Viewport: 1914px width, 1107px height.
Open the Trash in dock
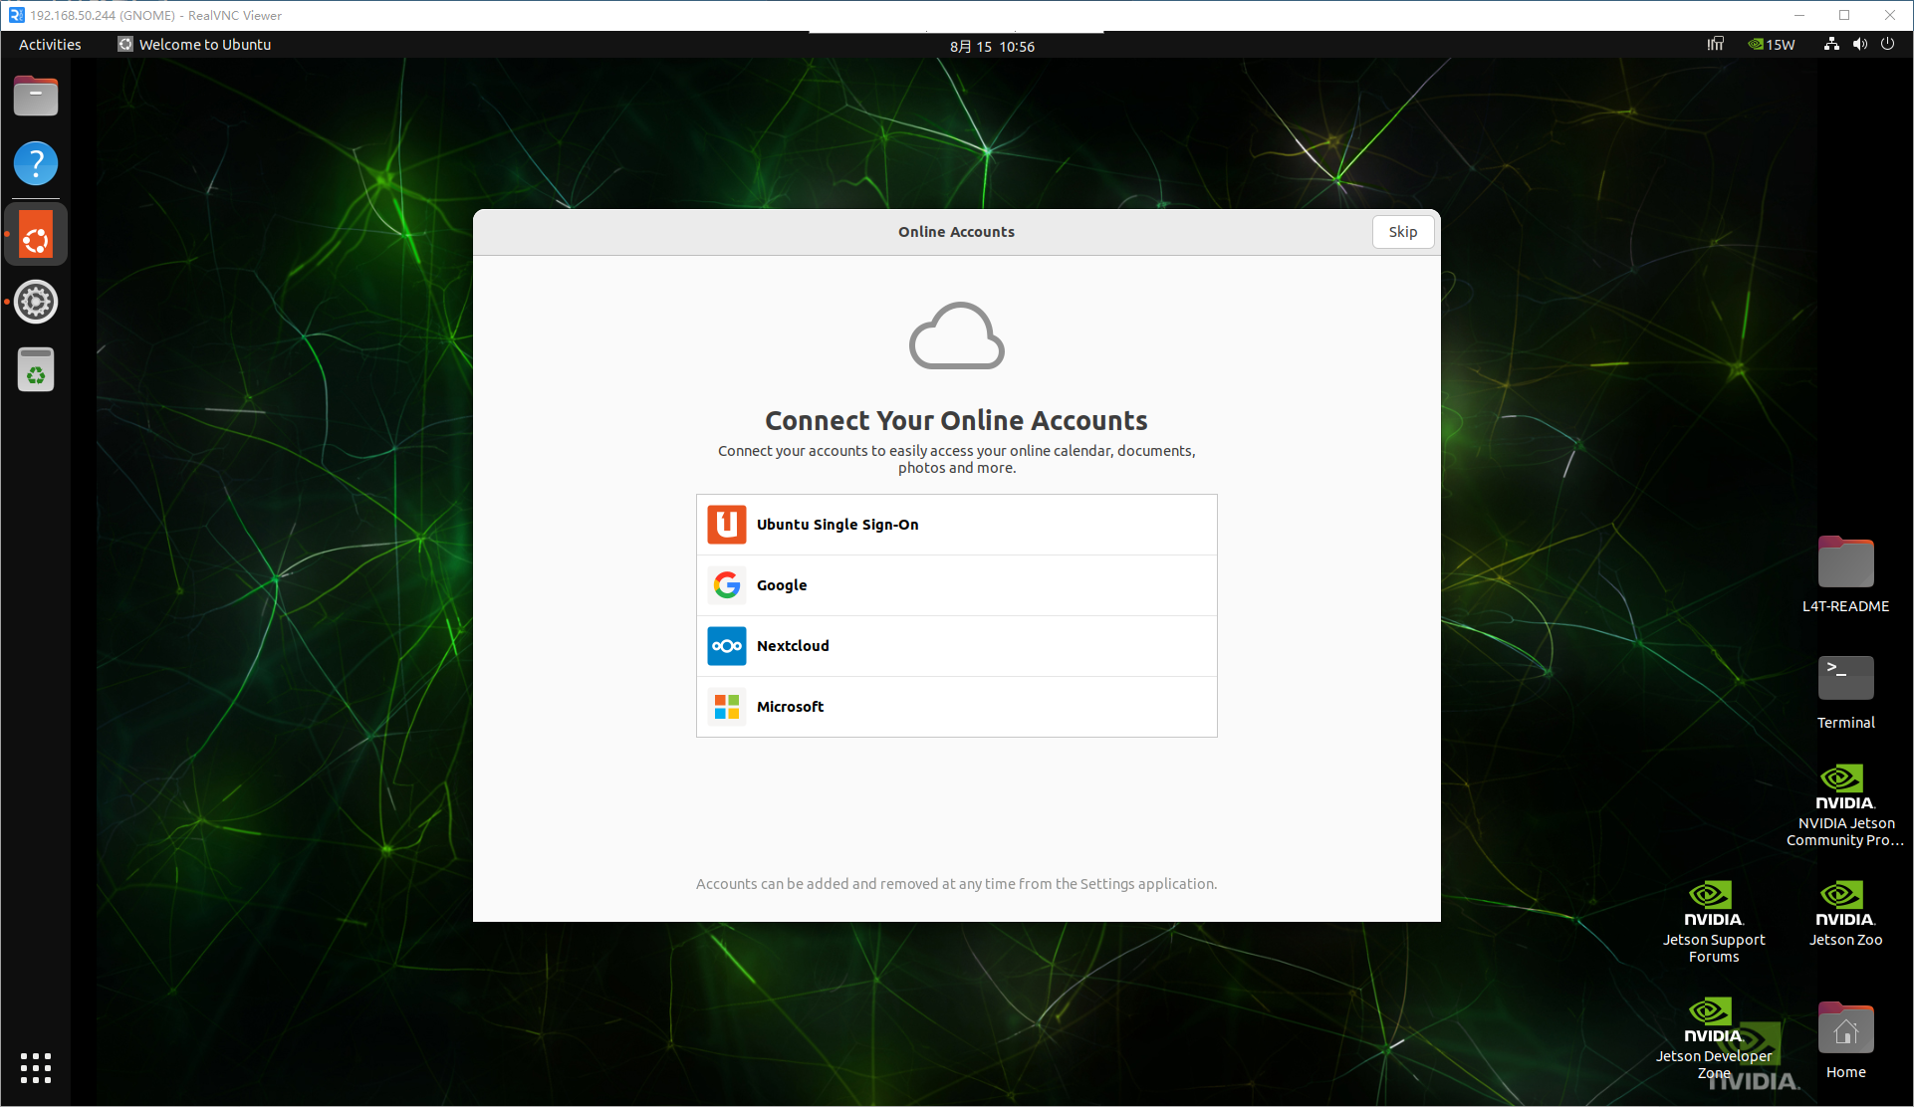pos(36,369)
